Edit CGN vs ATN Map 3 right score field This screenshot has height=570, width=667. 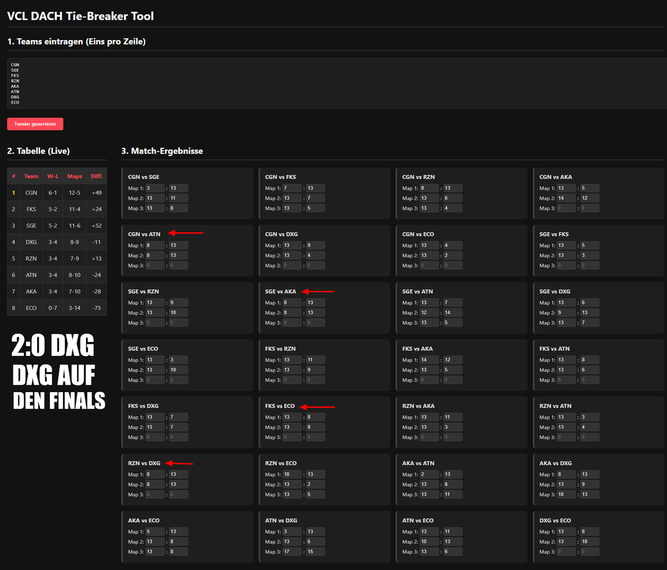coord(178,265)
